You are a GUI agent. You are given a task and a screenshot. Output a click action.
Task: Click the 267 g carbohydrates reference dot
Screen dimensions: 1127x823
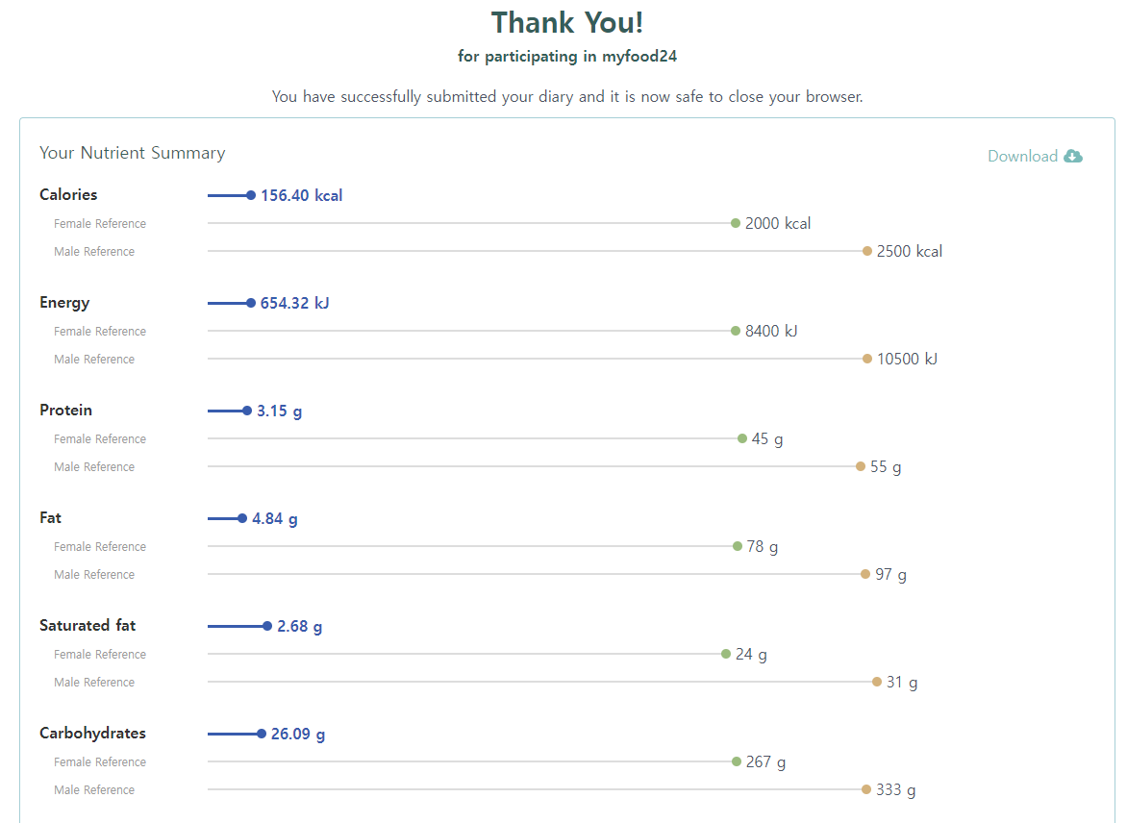(736, 761)
